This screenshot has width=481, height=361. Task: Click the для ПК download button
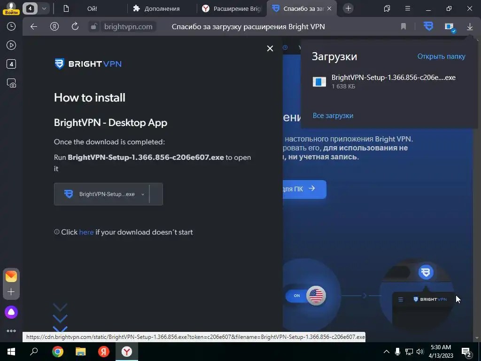[x=304, y=189]
